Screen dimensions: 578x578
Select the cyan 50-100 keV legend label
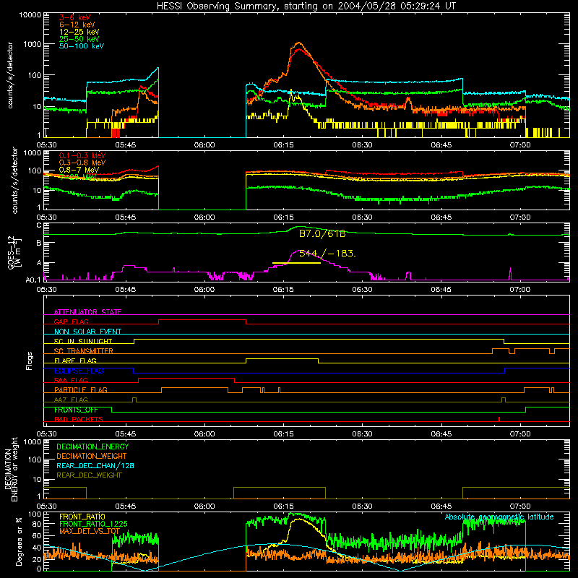tap(82, 46)
